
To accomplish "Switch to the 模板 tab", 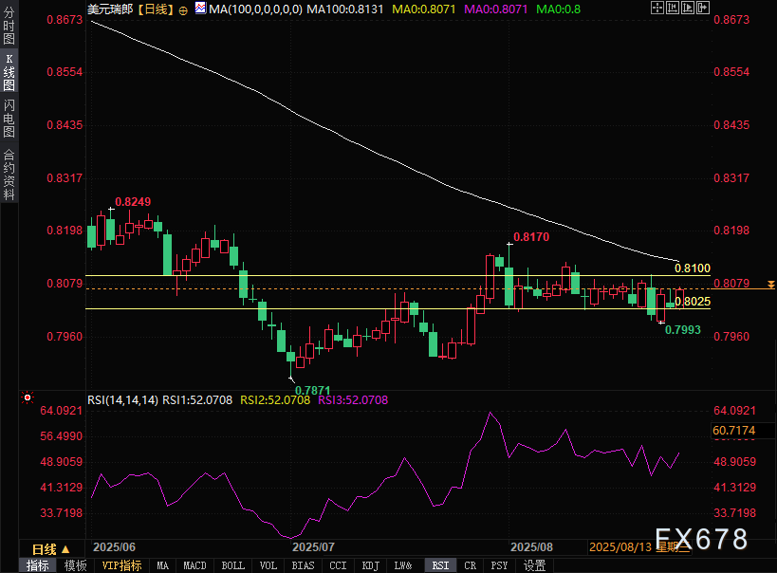I will click(76, 565).
